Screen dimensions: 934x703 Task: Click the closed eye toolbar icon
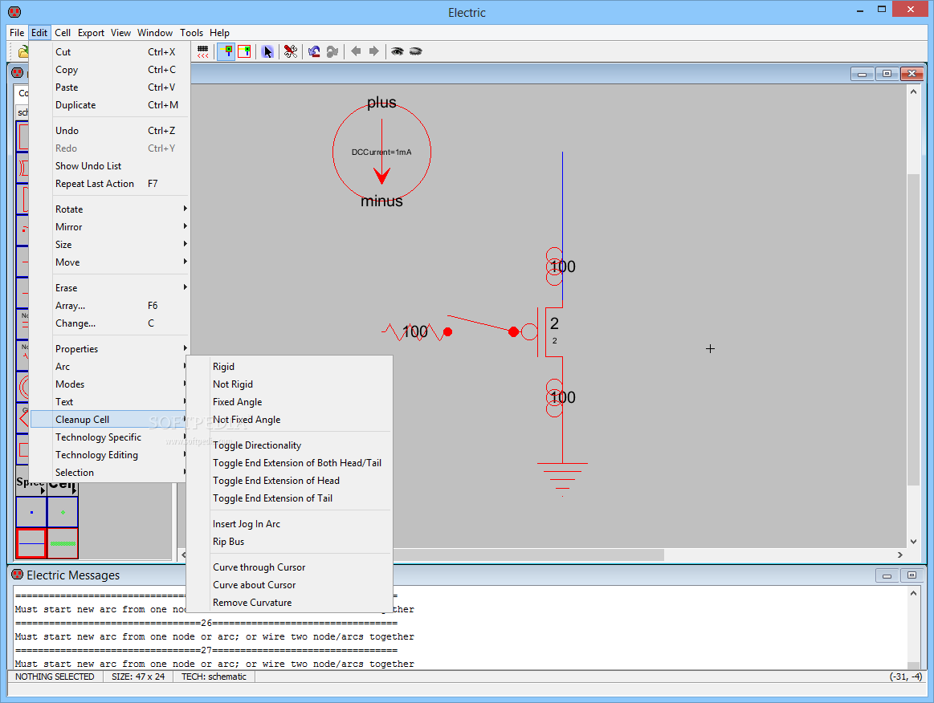pyautogui.click(x=415, y=51)
